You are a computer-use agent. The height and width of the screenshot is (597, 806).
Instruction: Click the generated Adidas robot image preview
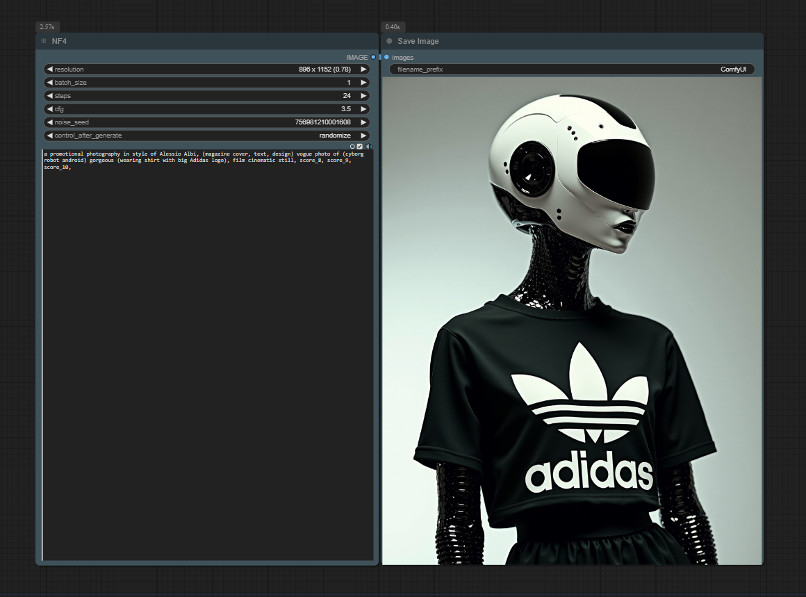571,320
